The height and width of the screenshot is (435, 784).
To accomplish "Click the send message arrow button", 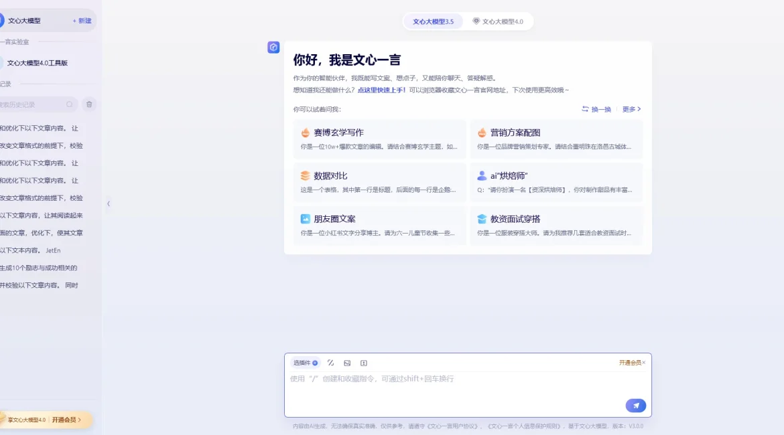I will pos(635,406).
